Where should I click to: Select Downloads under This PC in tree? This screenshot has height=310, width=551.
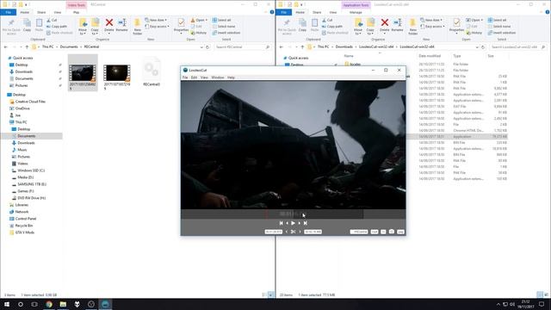[x=23, y=143]
